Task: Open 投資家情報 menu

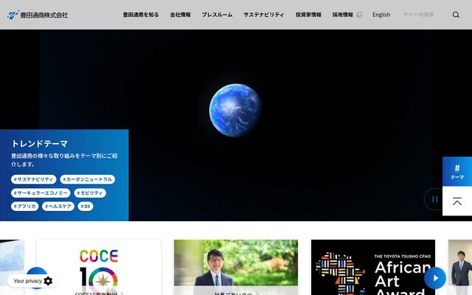Action: tap(308, 15)
